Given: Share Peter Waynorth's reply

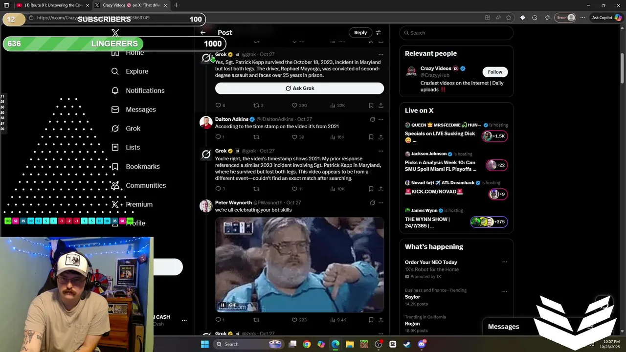Looking at the screenshot, I should [381, 320].
